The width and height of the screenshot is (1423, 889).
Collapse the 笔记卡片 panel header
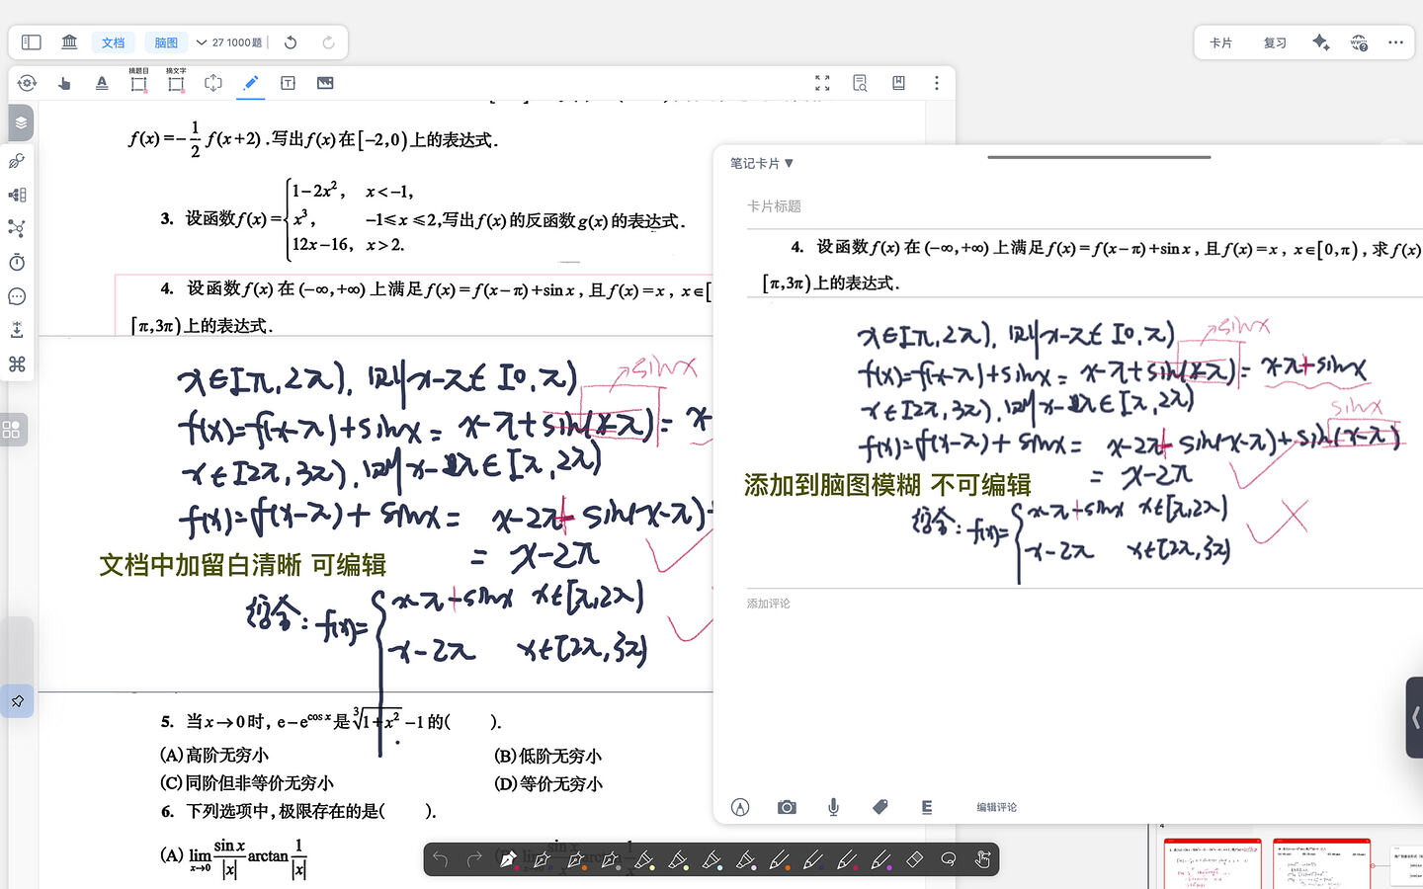[x=761, y=163]
